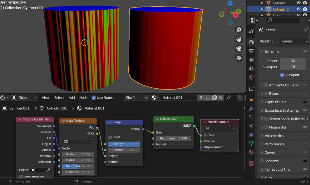Click the fake user shield icon
Viewport: 310px width, 185px height.
[x=208, y=98]
